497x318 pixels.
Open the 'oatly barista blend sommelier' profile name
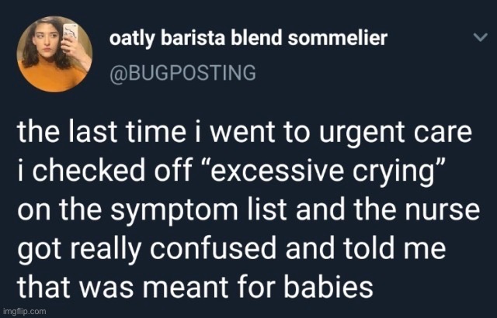[248, 39]
